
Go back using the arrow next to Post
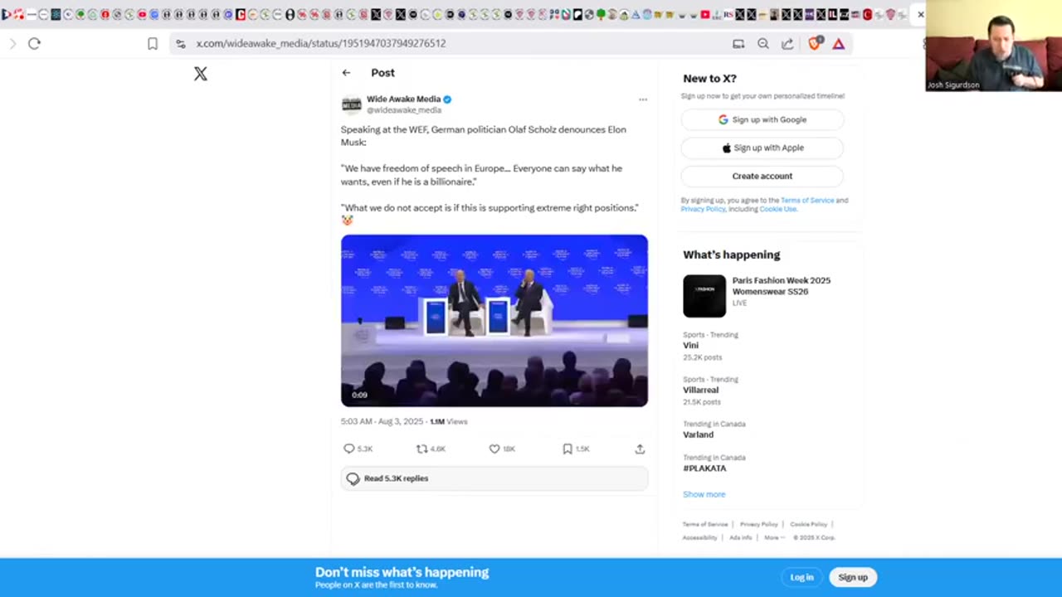(346, 73)
